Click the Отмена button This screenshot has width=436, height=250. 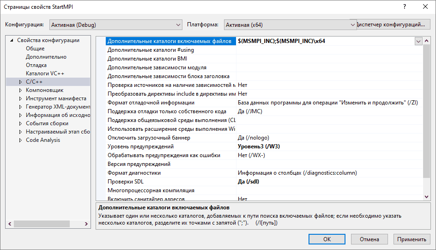click(x=369, y=239)
